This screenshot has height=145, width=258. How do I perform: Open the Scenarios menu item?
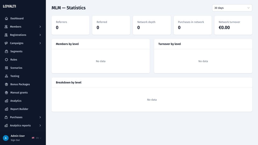(23, 68)
